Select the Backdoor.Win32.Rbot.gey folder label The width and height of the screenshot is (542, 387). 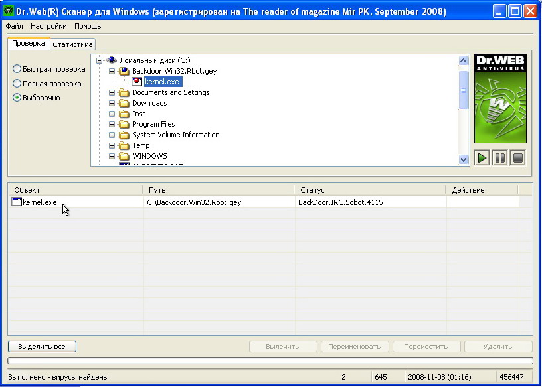(175, 71)
